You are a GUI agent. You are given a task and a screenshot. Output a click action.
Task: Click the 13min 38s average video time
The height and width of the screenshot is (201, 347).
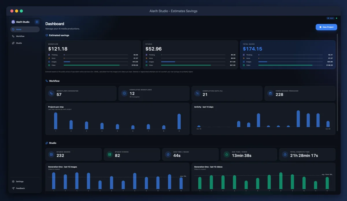point(241,156)
